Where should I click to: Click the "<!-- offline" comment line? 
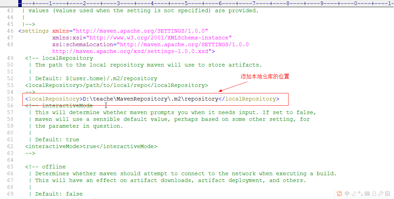pyautogui.click(x=45, y=167)
